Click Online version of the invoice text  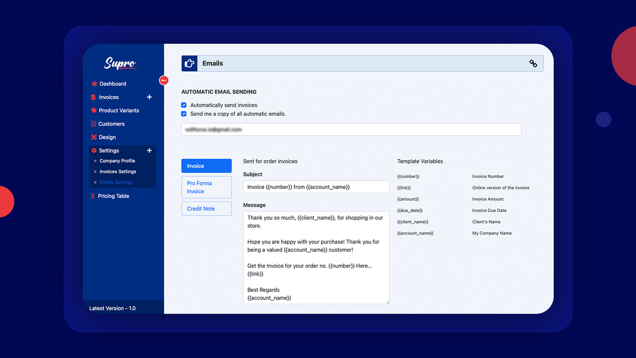click(501, 188)
